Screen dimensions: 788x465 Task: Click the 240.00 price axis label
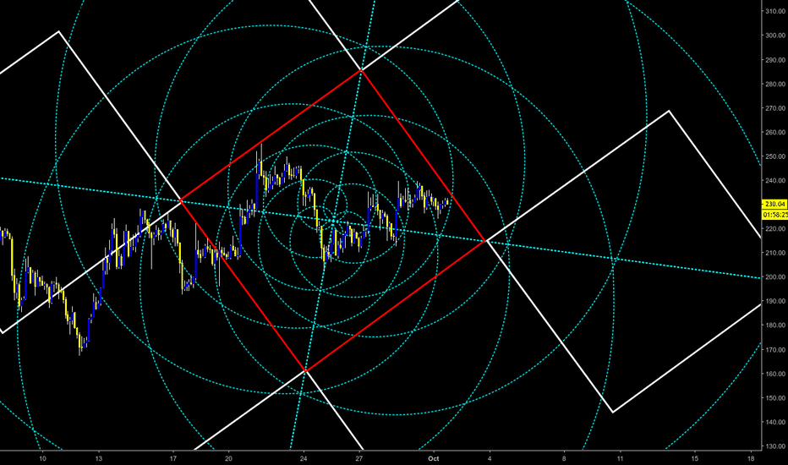(775, 180)
